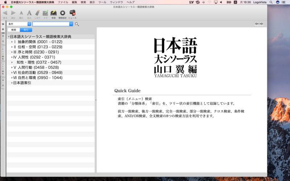Expand Ⅶ 自然と環境 (0950 - 1044)

tap(12, 78)
